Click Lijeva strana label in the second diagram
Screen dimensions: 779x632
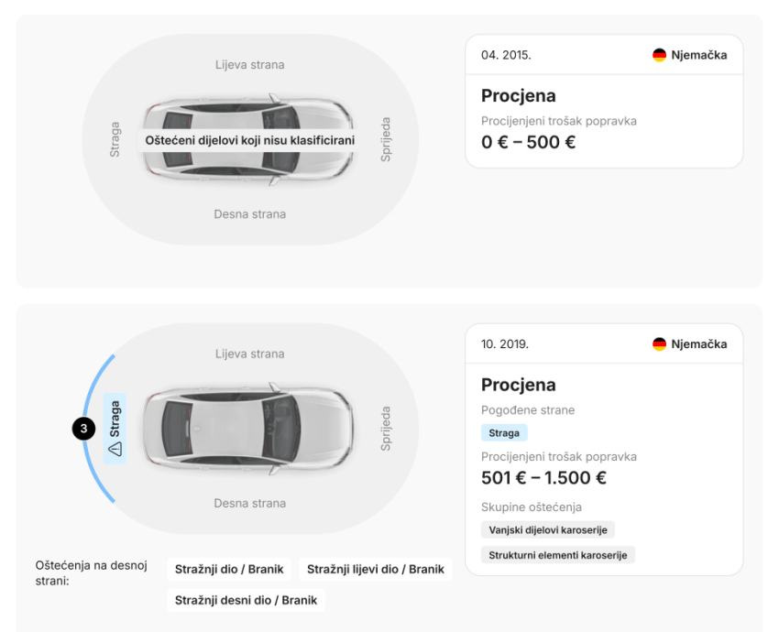(x=249, y=354)
